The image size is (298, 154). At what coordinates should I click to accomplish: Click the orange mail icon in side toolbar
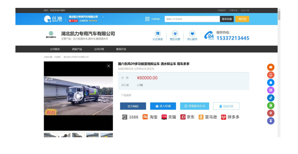[x=271, y=67]
